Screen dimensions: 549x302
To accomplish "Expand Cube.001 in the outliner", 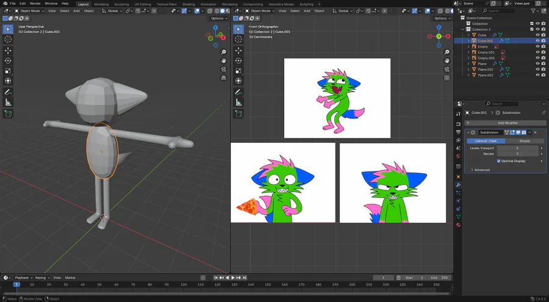I will [x=468, y=41].
